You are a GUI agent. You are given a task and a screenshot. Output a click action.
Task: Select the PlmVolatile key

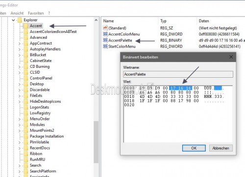39,142
